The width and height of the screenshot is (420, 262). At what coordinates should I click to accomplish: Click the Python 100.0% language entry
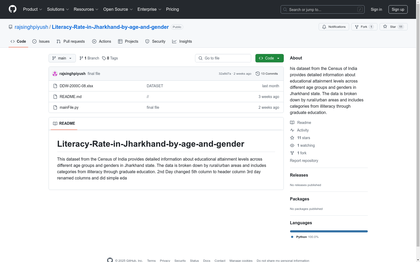click(x=305, y=237)
